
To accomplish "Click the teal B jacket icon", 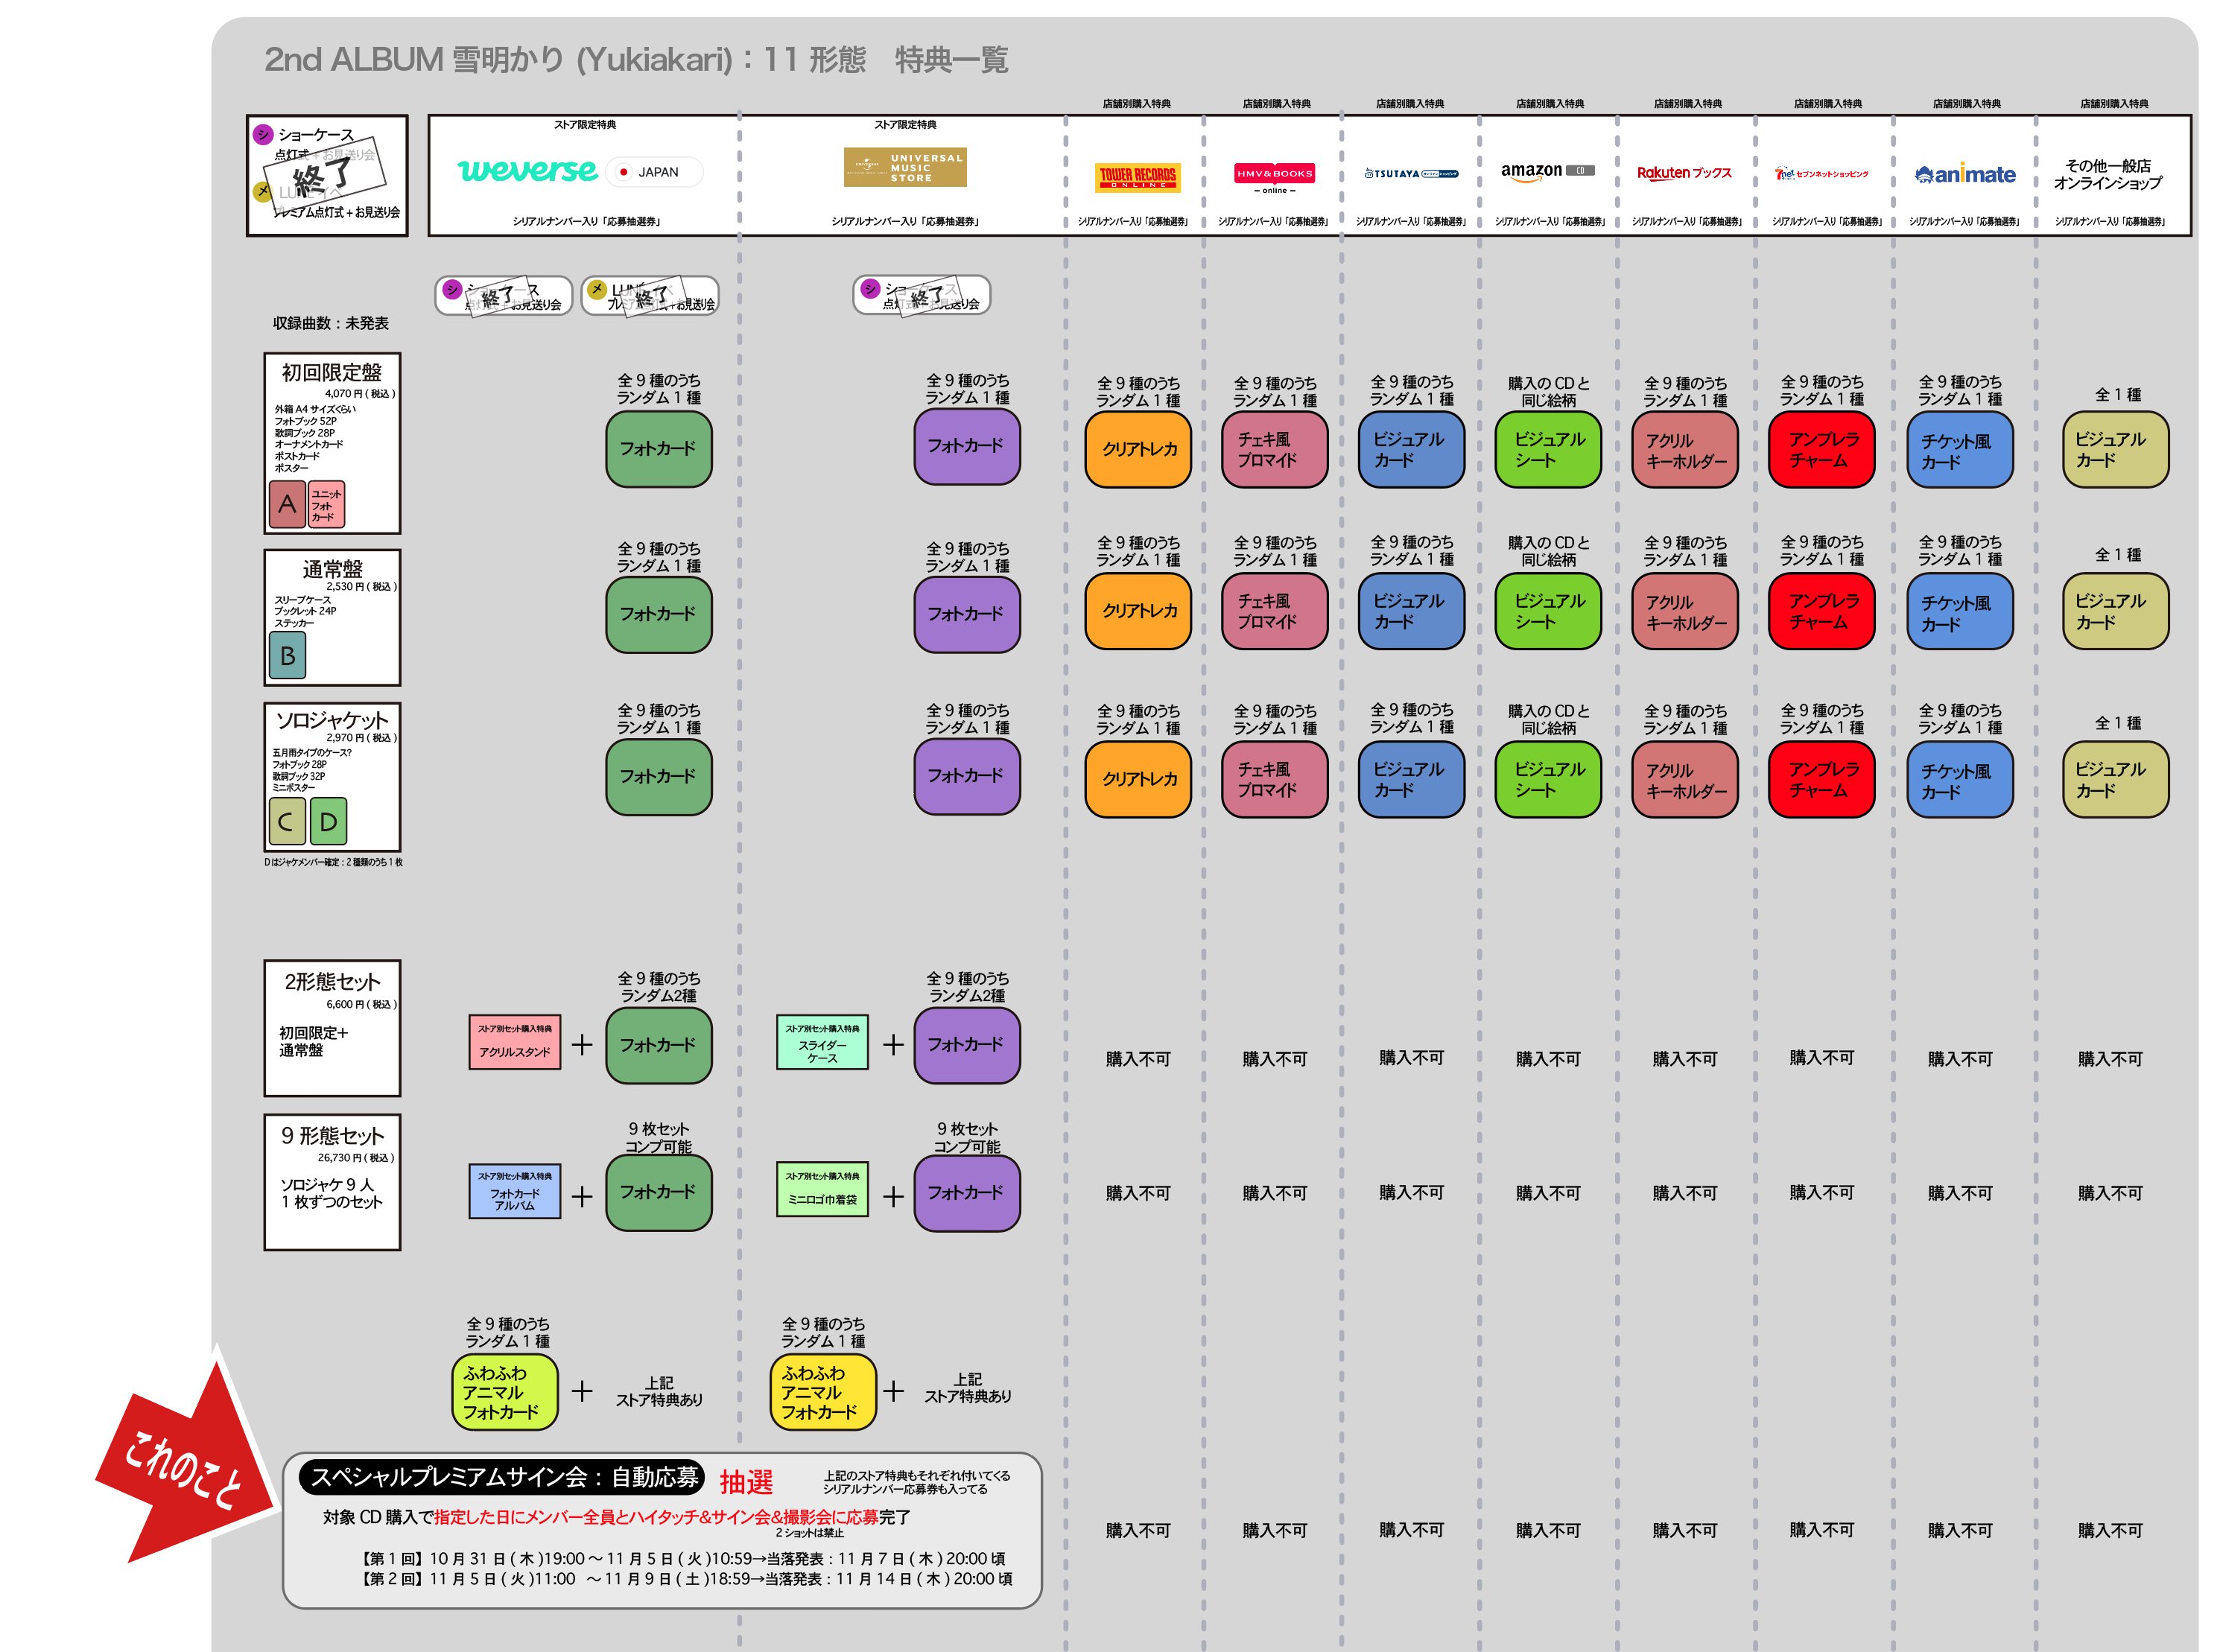I will tap(287, 656).
